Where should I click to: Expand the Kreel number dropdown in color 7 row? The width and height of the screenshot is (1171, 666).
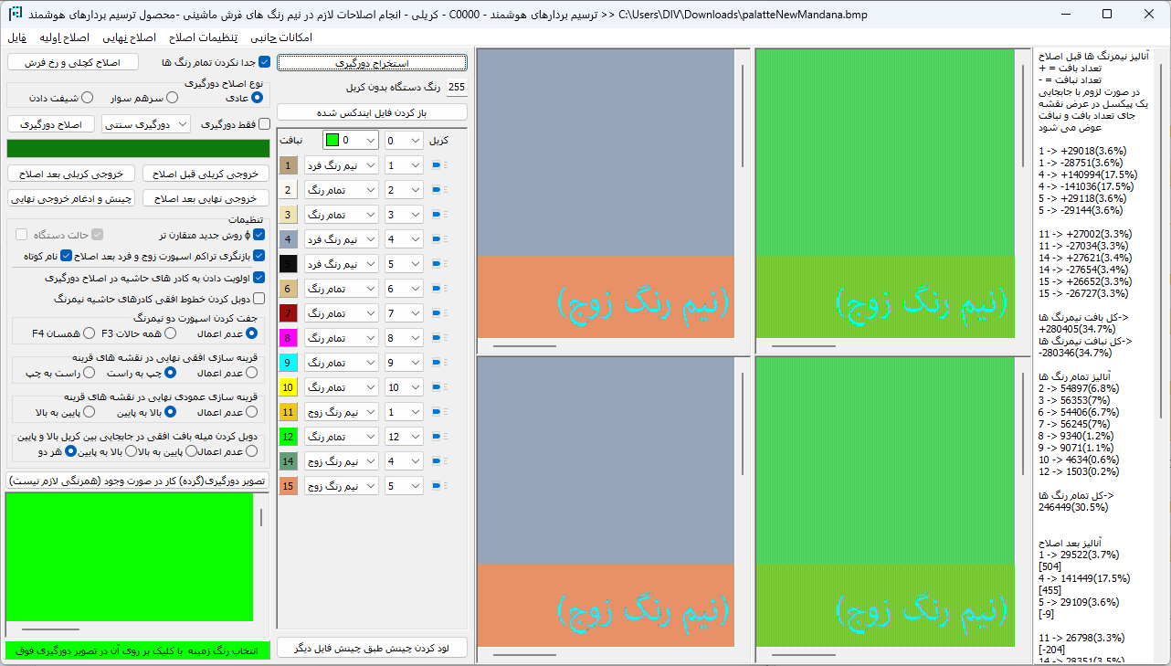pyautogui.click(x=404, y=313)
